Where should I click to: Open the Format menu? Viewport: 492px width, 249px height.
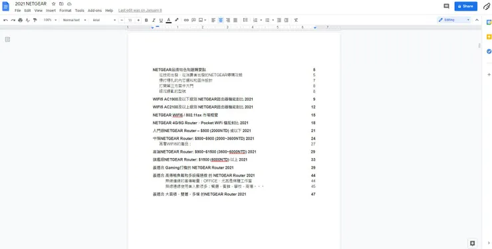65,11
